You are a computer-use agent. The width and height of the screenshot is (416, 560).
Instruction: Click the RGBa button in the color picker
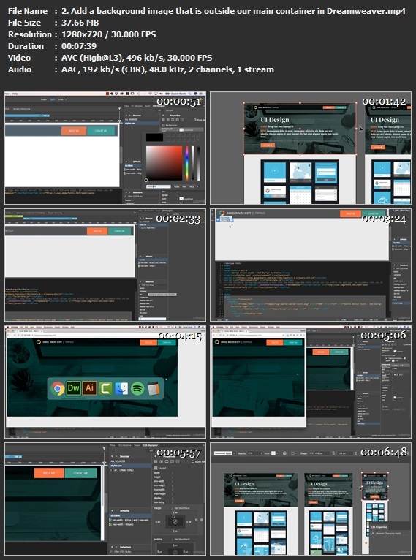coord(176,186)
